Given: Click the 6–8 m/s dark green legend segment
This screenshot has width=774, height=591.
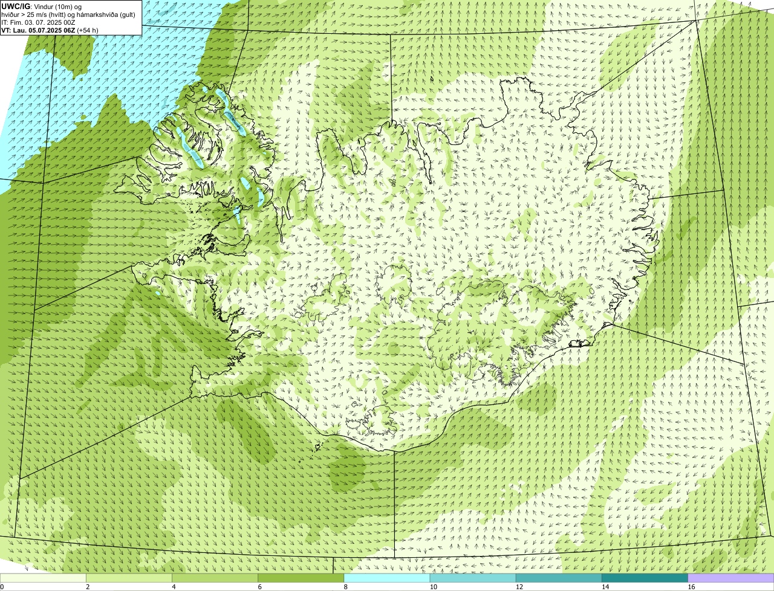Looking at the screenshot, I should 301,578.
